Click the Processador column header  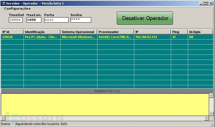click(116, 32)
